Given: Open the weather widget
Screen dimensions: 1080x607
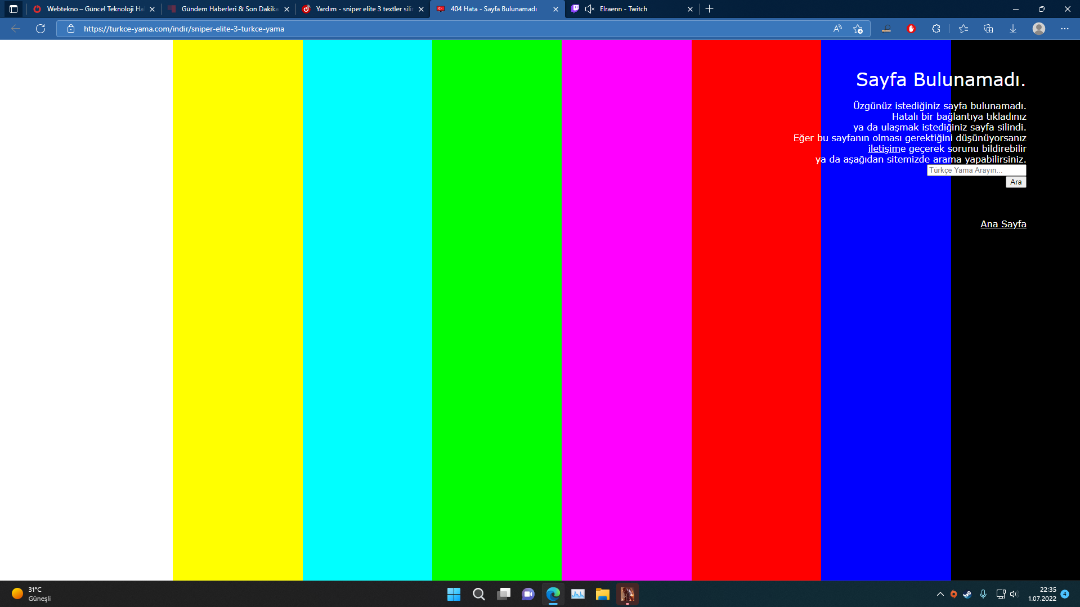Looking at the screenshot, I should [x=32, y=594].
